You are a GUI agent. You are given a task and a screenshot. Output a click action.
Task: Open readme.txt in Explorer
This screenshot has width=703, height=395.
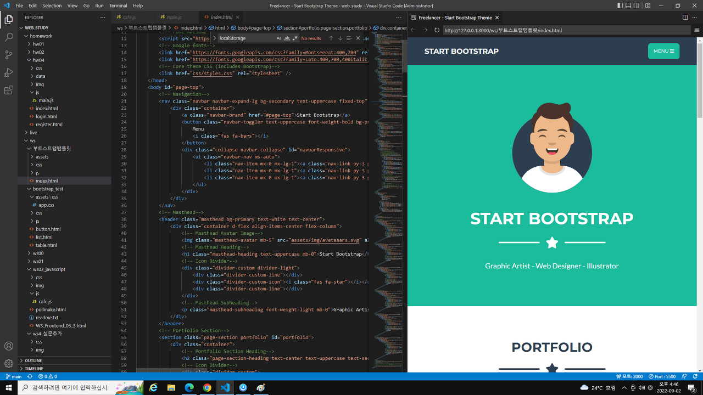tap(47, 318)
